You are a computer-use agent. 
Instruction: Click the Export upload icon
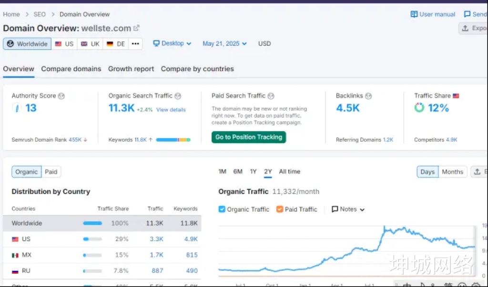point(465,28)
